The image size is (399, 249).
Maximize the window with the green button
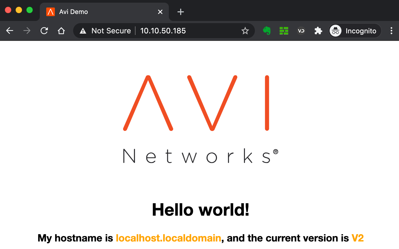pyautogui.click(x=30, y=10)
